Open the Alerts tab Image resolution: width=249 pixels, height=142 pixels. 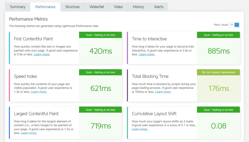tap(158, 7)
